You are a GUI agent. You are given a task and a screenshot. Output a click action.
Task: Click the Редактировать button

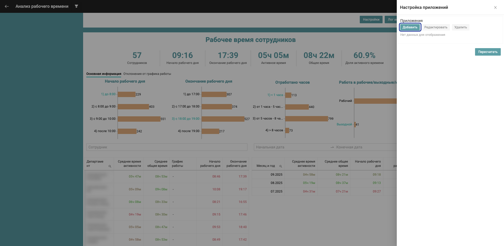tap(436, 27)
